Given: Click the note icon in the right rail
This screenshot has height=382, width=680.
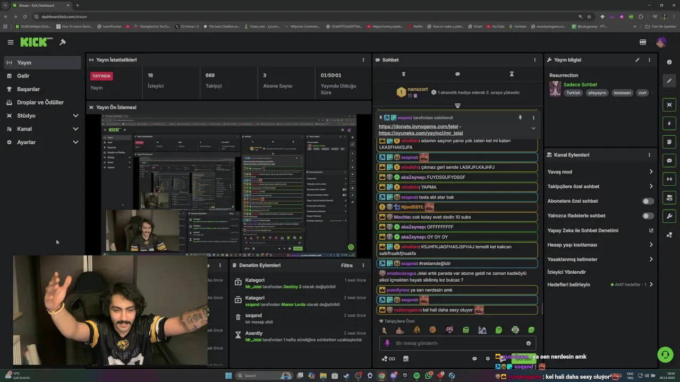Looking at the screenshot, I should [x=669, y=142].
